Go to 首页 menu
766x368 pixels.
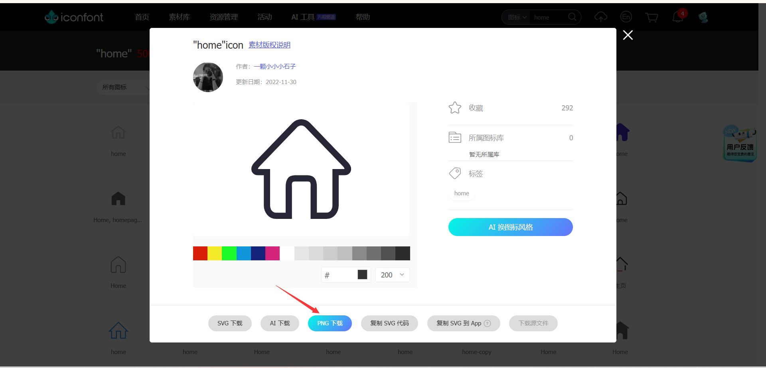(142, 17)
